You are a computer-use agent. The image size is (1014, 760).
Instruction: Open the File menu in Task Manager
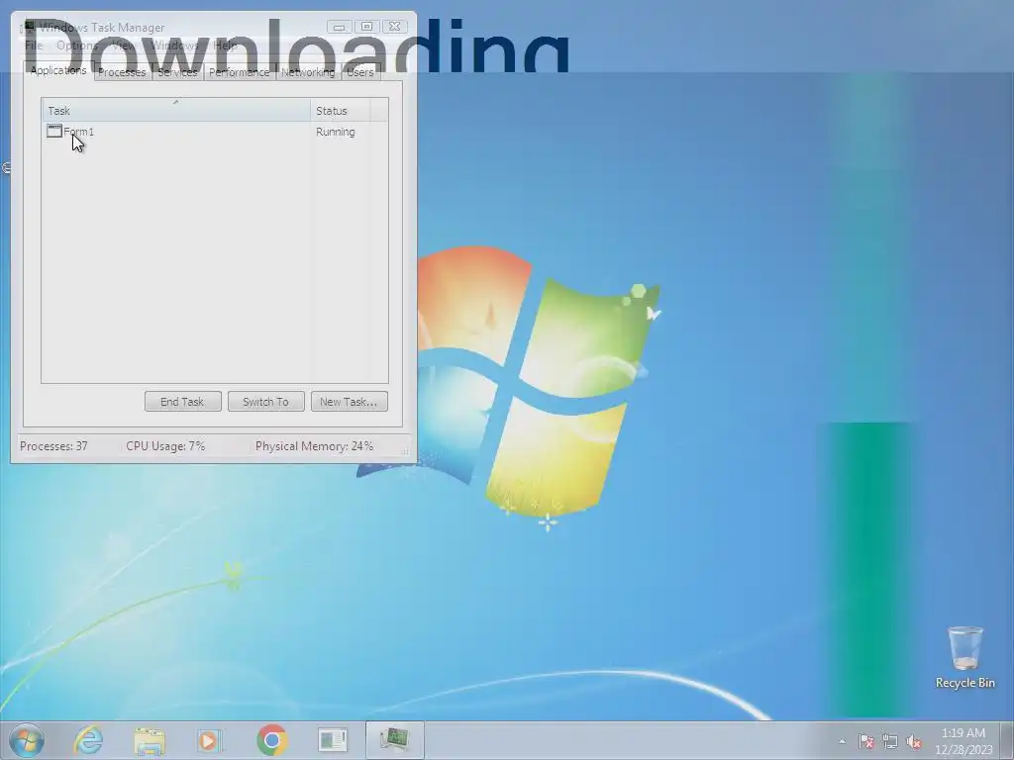34,46
